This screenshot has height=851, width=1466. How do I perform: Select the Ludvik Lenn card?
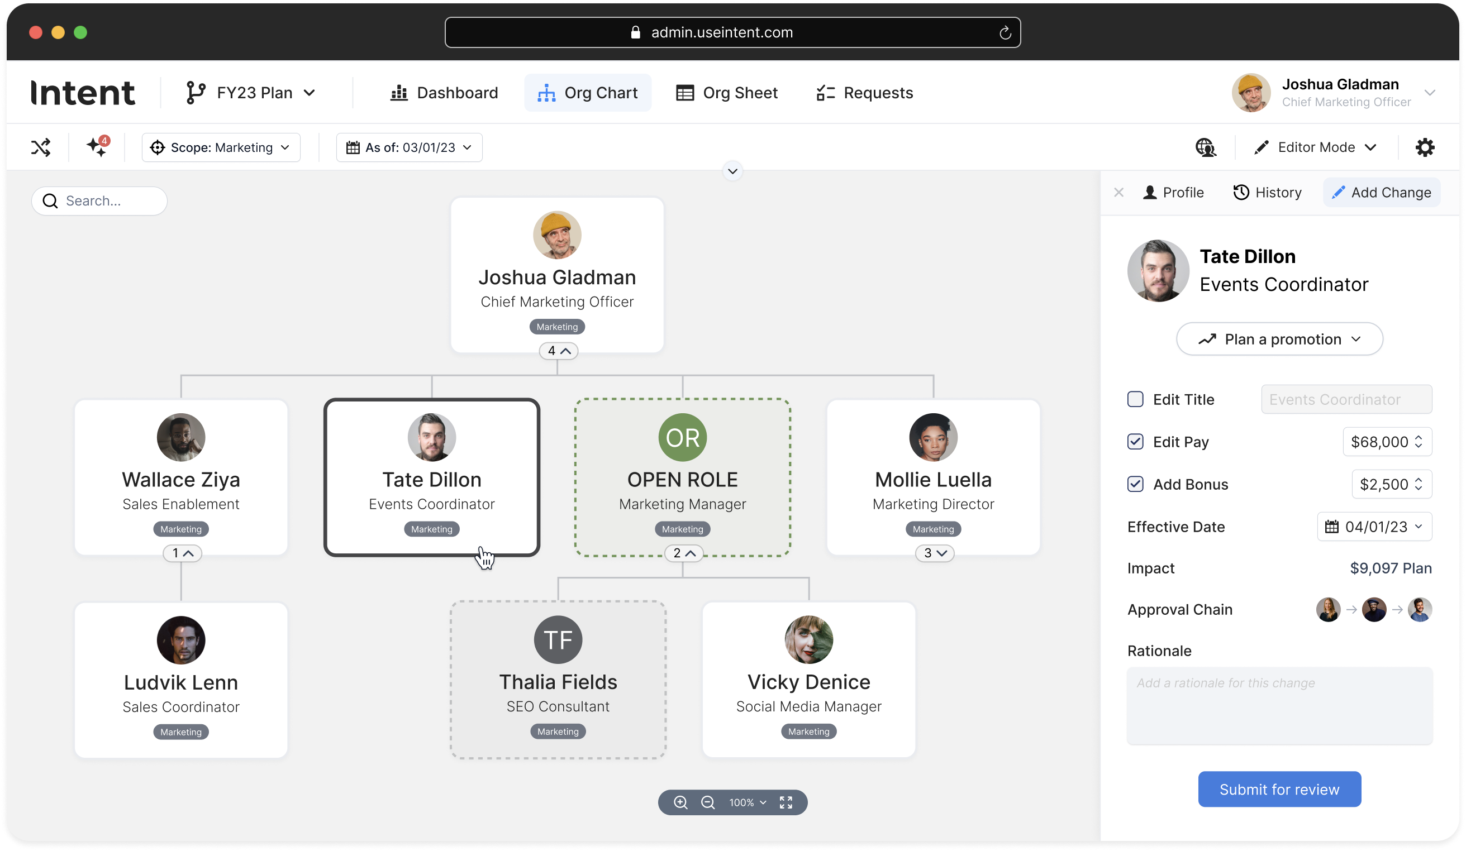(x=181, y=680)
